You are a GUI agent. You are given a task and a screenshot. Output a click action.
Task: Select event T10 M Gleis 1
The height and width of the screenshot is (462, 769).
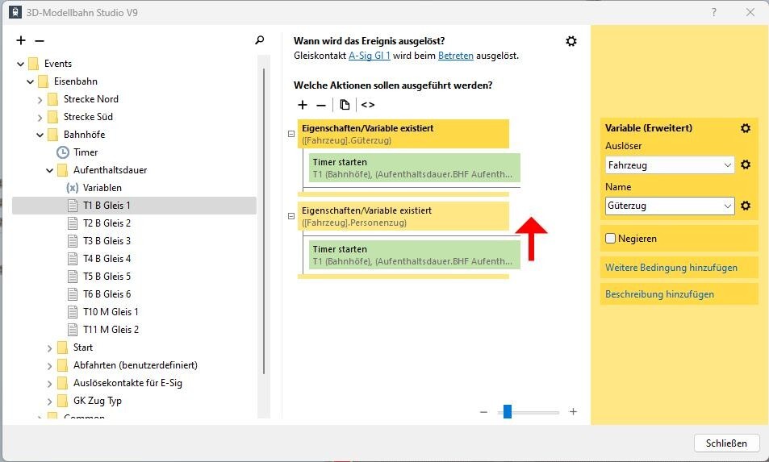click(x=111, y=311)
